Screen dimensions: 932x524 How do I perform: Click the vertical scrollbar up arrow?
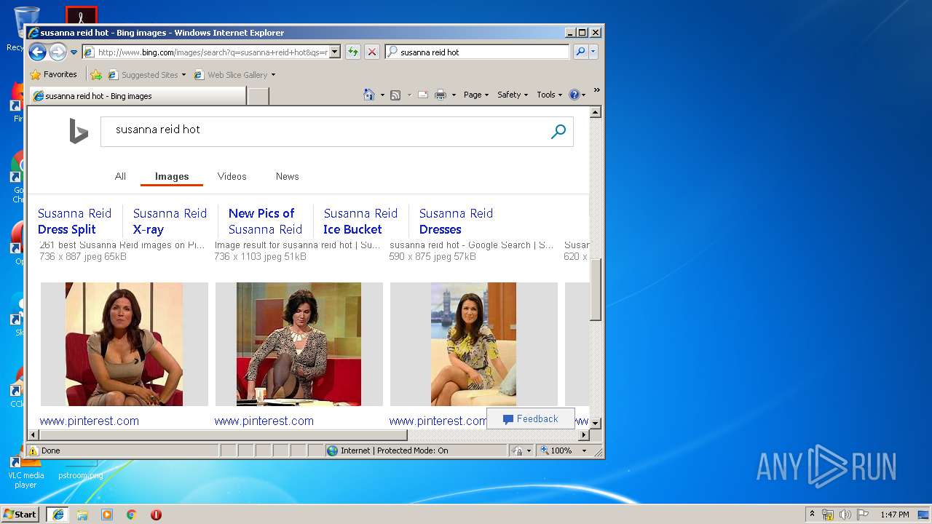click(595, 113)
